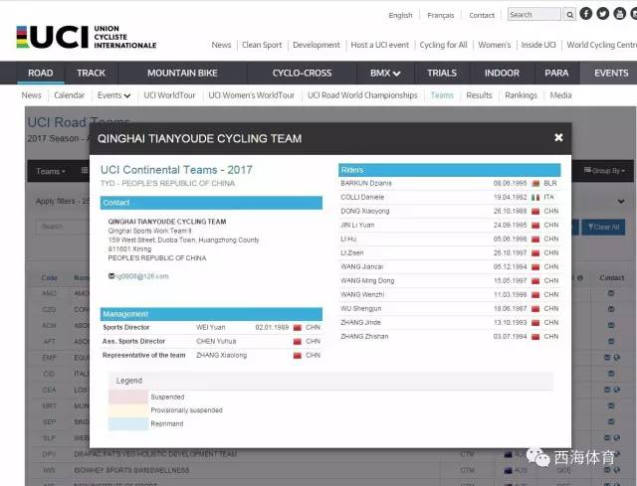The width and height of the screenshot is (637, 486).
Task: Open the CYCLO-CROSS tab
Action: 302,73
